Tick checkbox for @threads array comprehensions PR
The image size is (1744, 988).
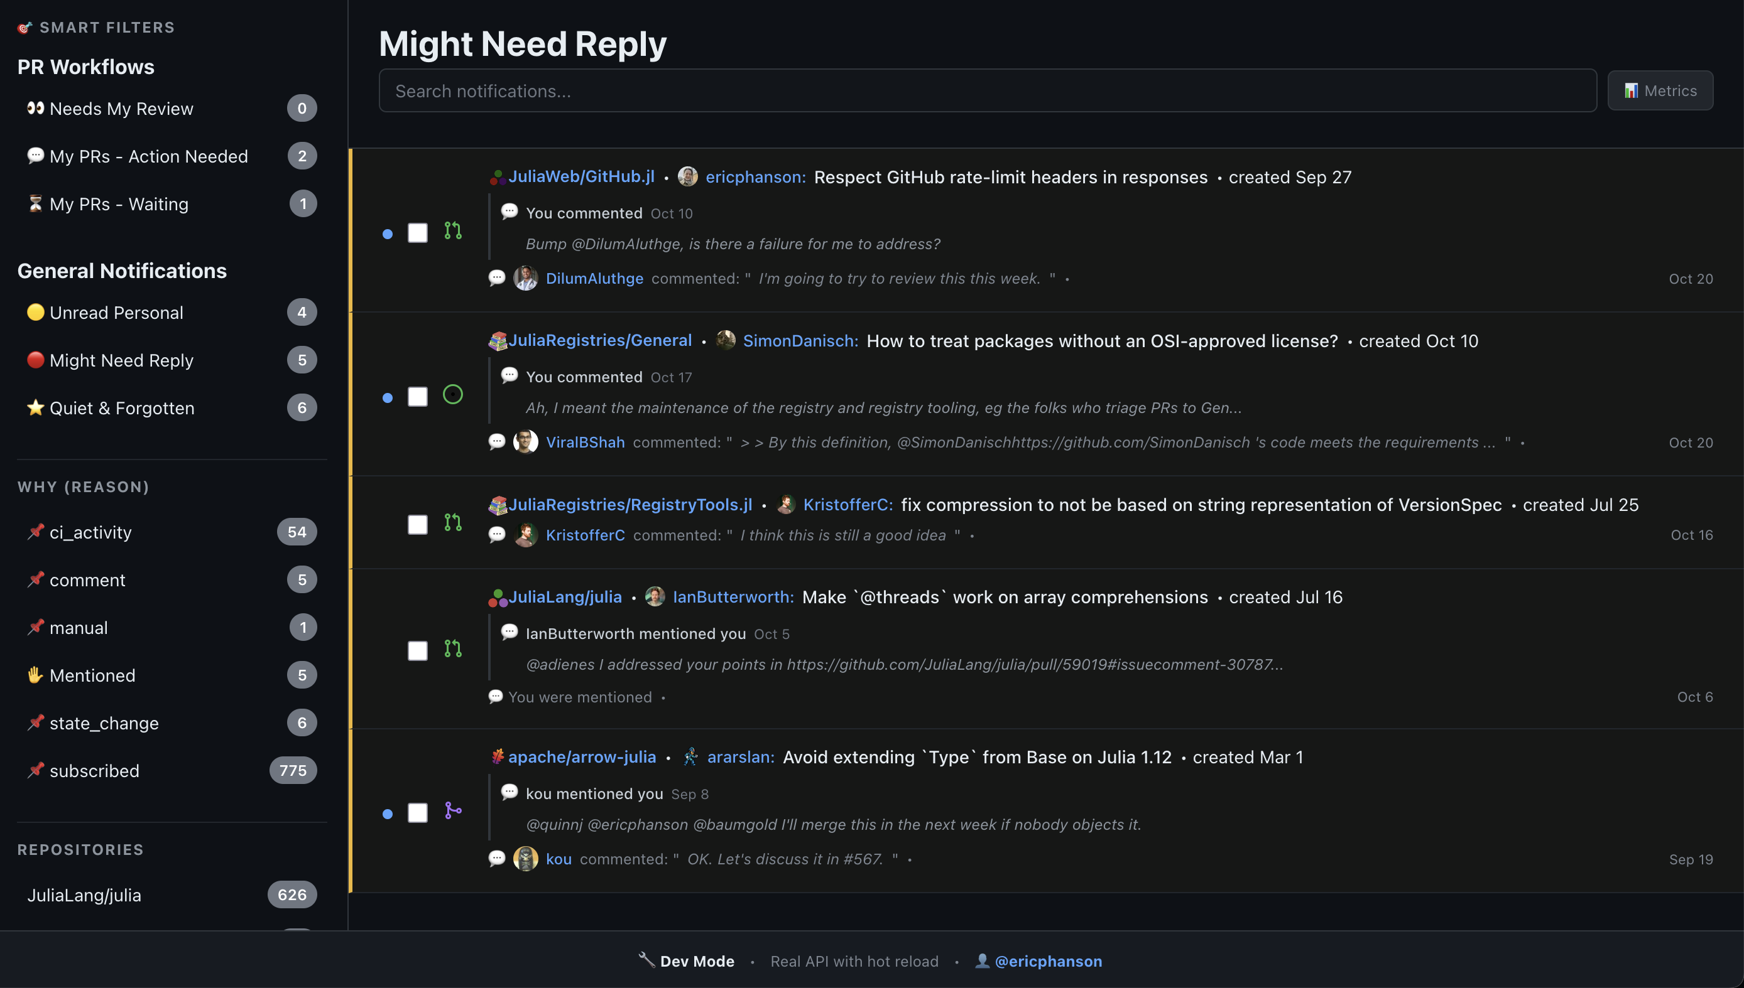point(418,651)
